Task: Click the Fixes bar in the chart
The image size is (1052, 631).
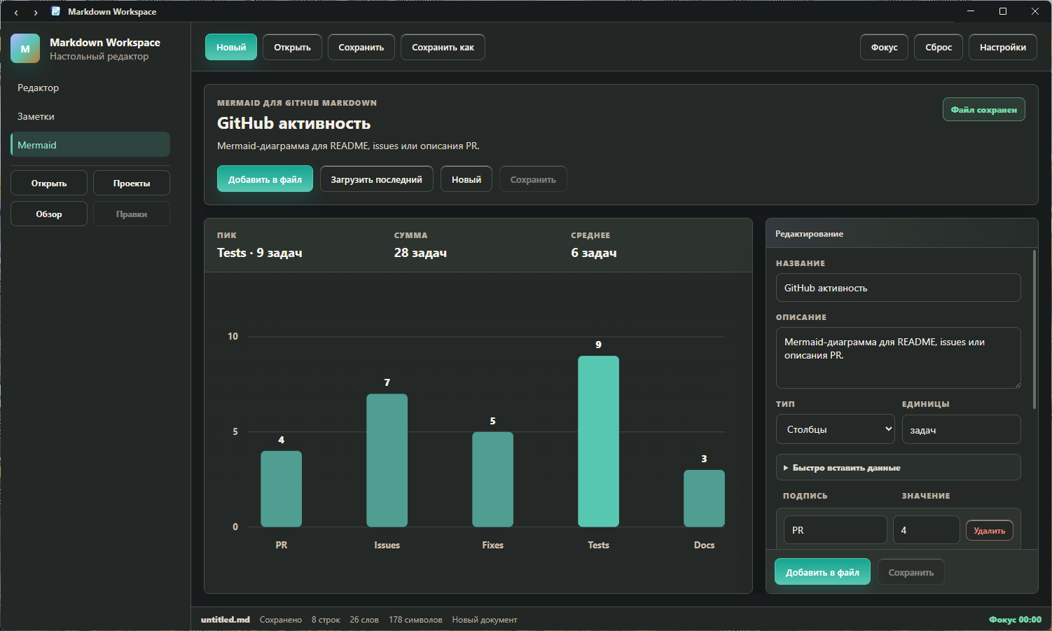Action: tap(492, 479)
